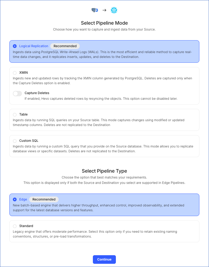Screen dimensions: 209x267
Task: Click the Recommended badge beside Logical Replication
Action: [x=64, y=46]
